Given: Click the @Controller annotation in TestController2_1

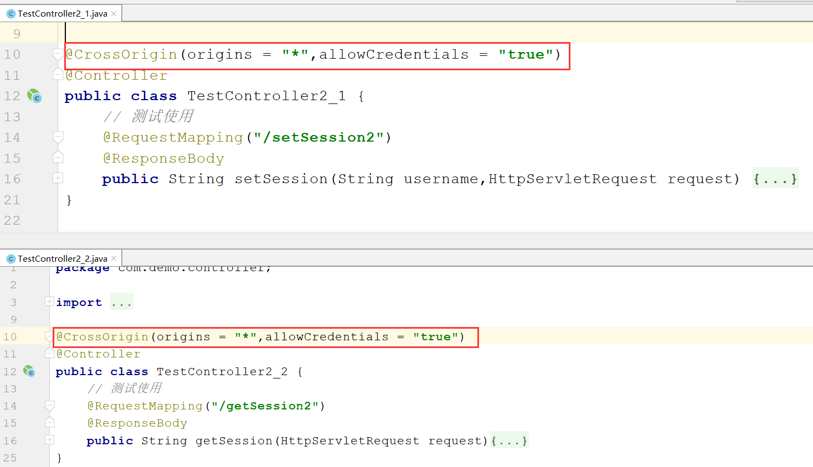Looking at the screenshot, I should coord(116,75).
